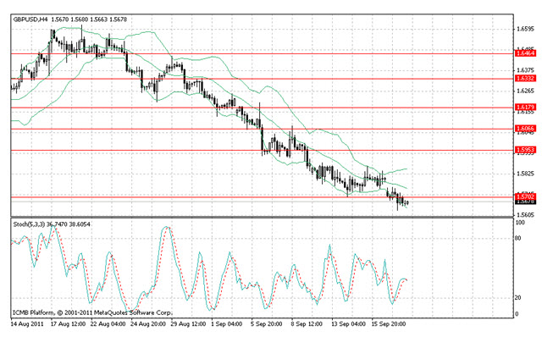The image size is (542, 337).
Task: Select the 17 Aug 12:00 time label
Action: [68, 324]
